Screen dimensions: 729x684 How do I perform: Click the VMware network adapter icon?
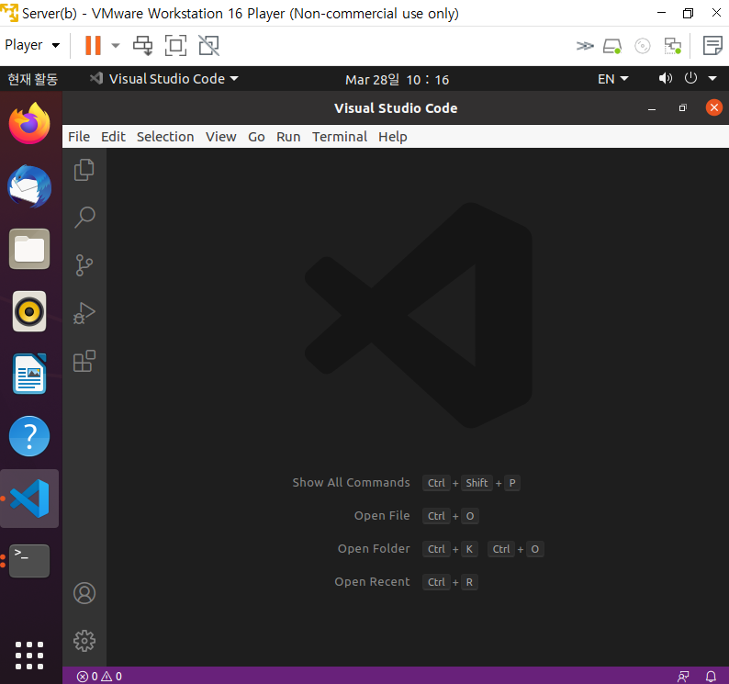pyautogui.click(x=673, y=46)
